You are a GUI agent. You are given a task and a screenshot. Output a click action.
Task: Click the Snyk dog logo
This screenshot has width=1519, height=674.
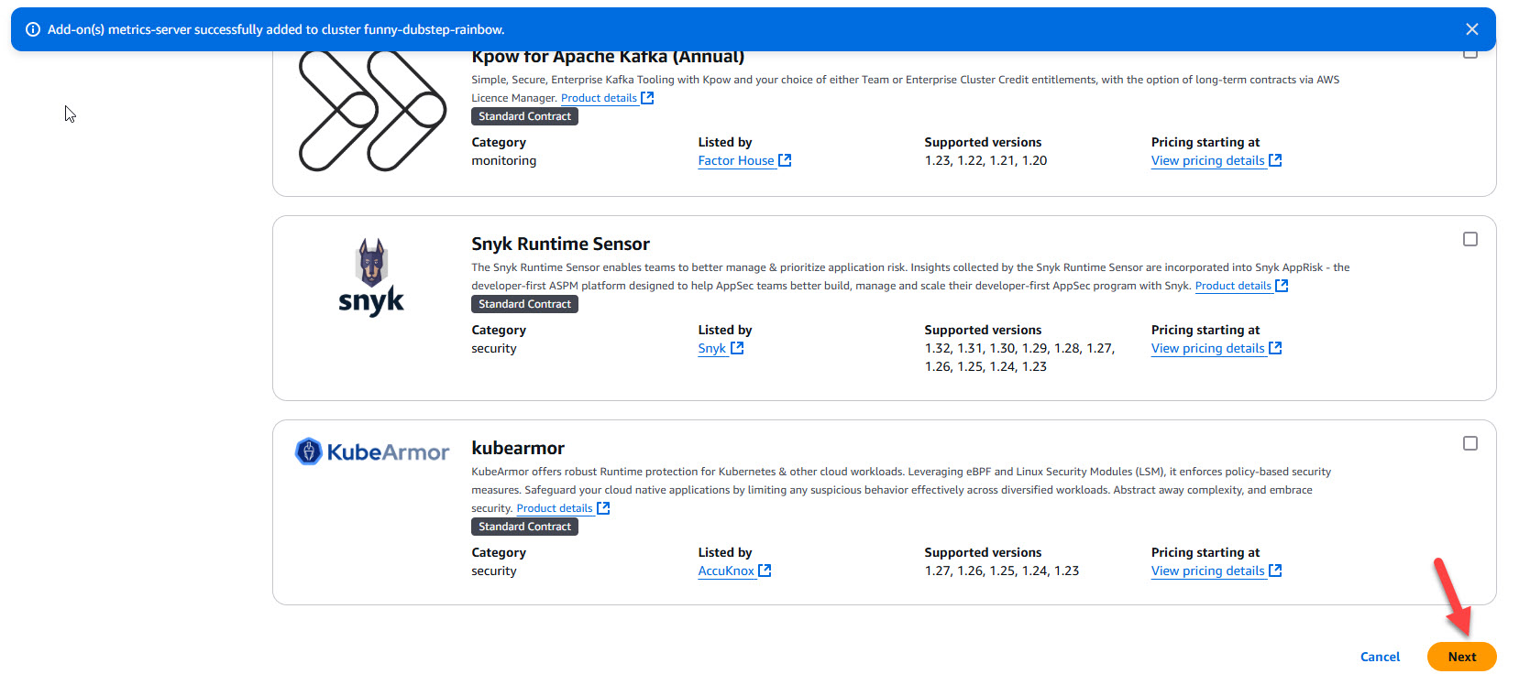(x=371, y=277)
